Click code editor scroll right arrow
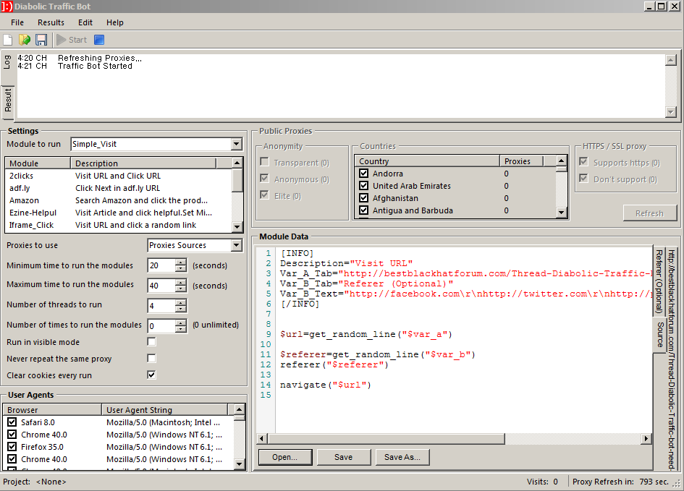Image resolution: width=684 pixels, height=491 pixels. coord(646,438)
